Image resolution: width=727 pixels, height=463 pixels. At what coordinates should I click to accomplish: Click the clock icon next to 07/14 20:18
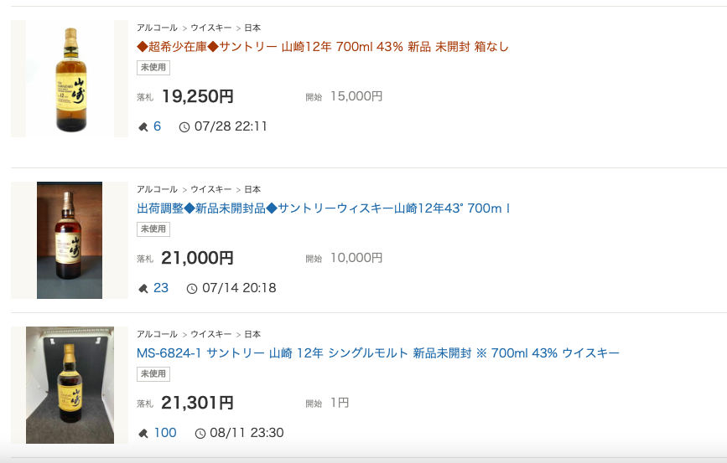click(192, 289)
